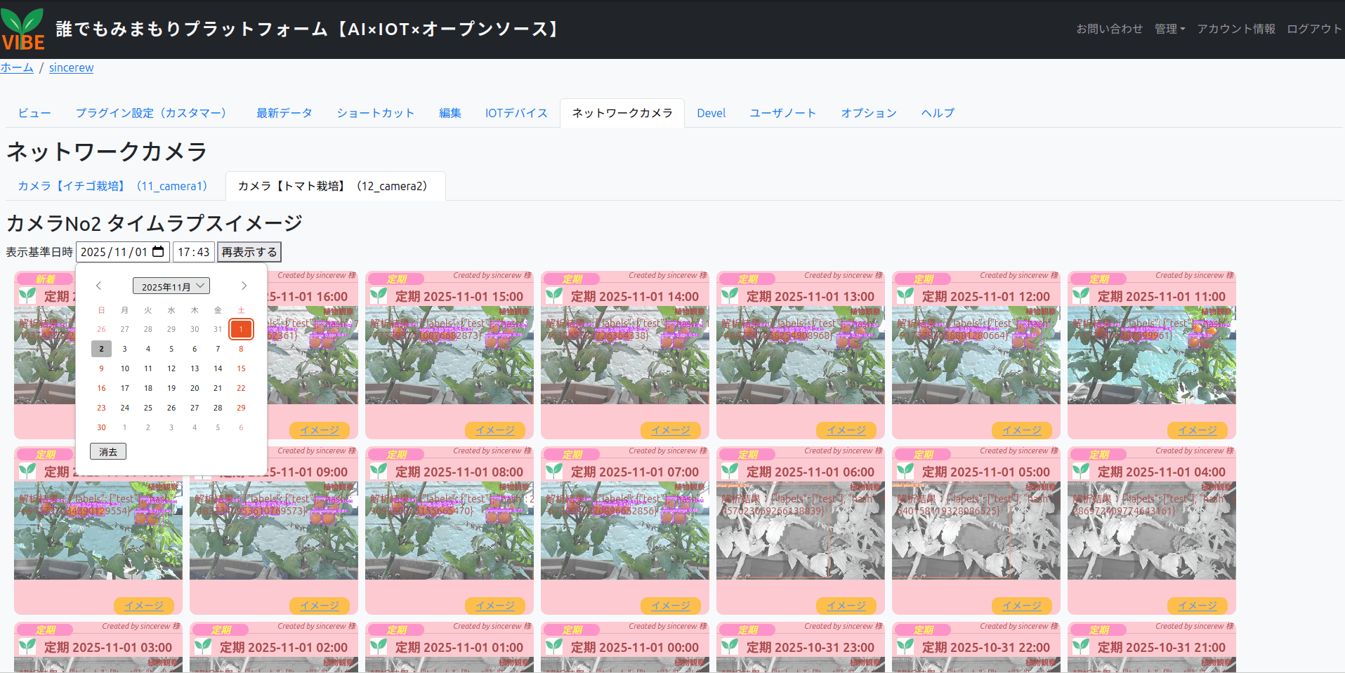Open the calendar via date picker icon
This screenshot has height=673, width=1345.
point(157,251)
